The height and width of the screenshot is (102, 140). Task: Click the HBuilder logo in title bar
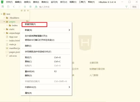click(x=2, y=2)
